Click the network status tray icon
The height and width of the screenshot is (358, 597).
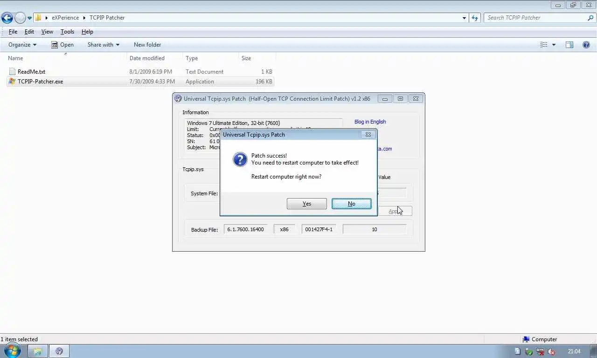(540, 351)
